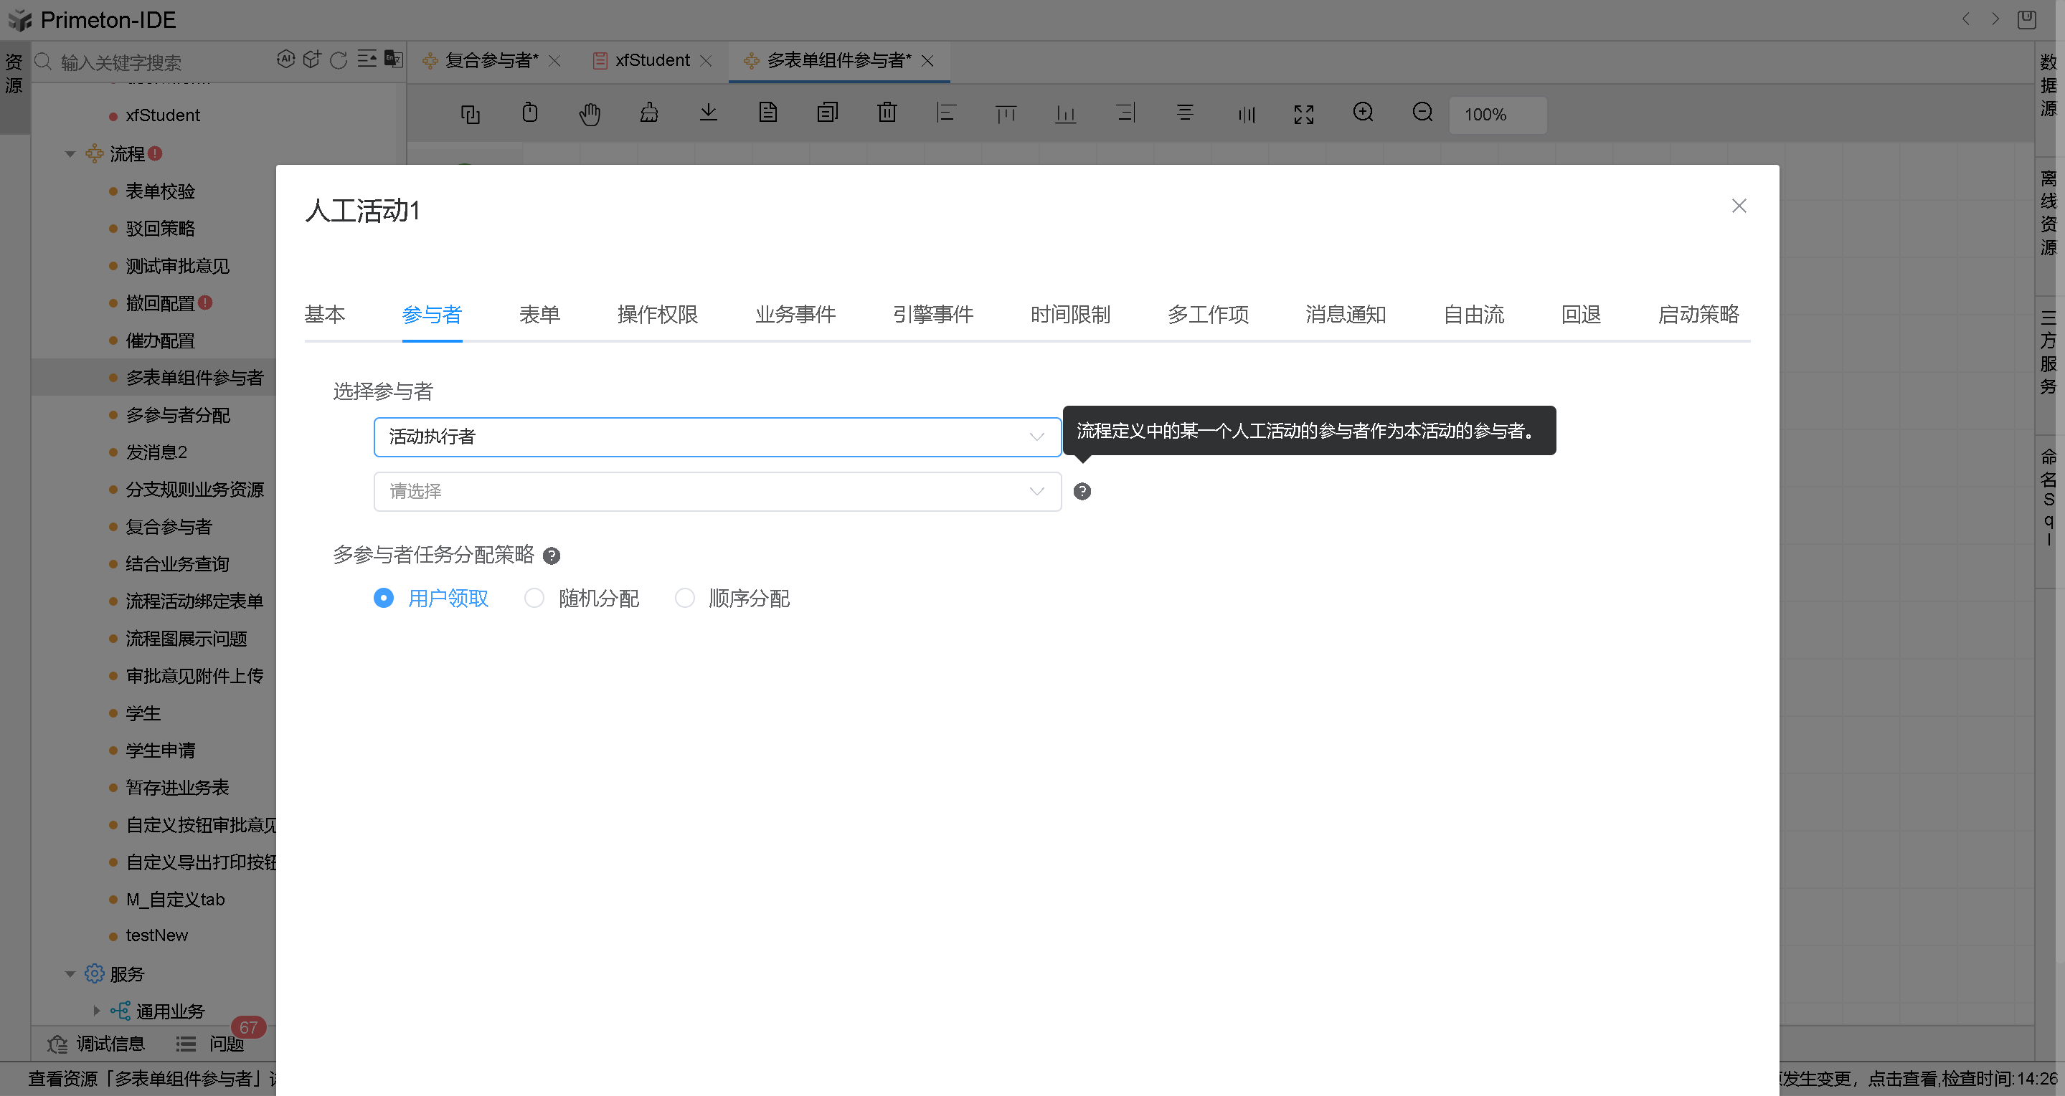Click the zoom in magnifier icon
This screenshot has height=1096, width=2065.
(1363, 113)
